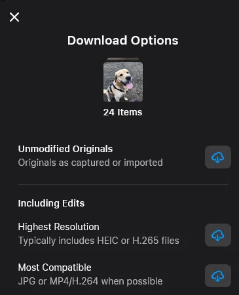Click the word 'Compatible' in Most Compatible

(67, 267)
